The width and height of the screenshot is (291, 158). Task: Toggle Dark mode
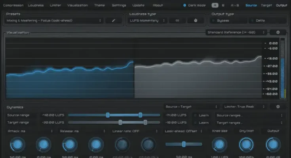(x=185, y=6)
